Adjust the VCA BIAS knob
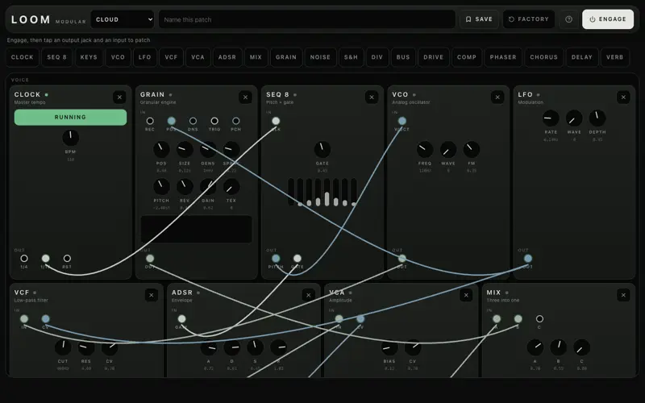645x403 pixels. point(389,347)
